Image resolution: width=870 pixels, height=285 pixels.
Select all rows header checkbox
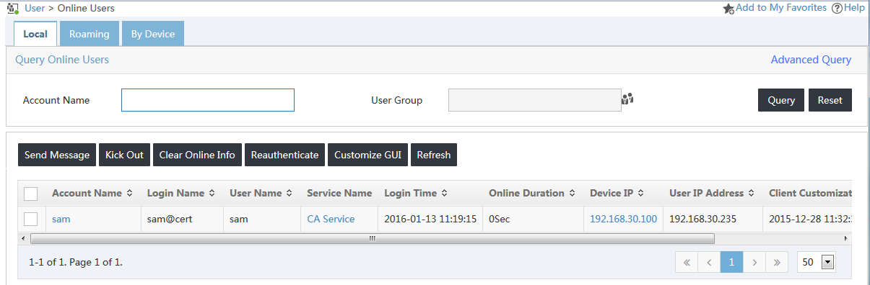click(x=31, y=194)
